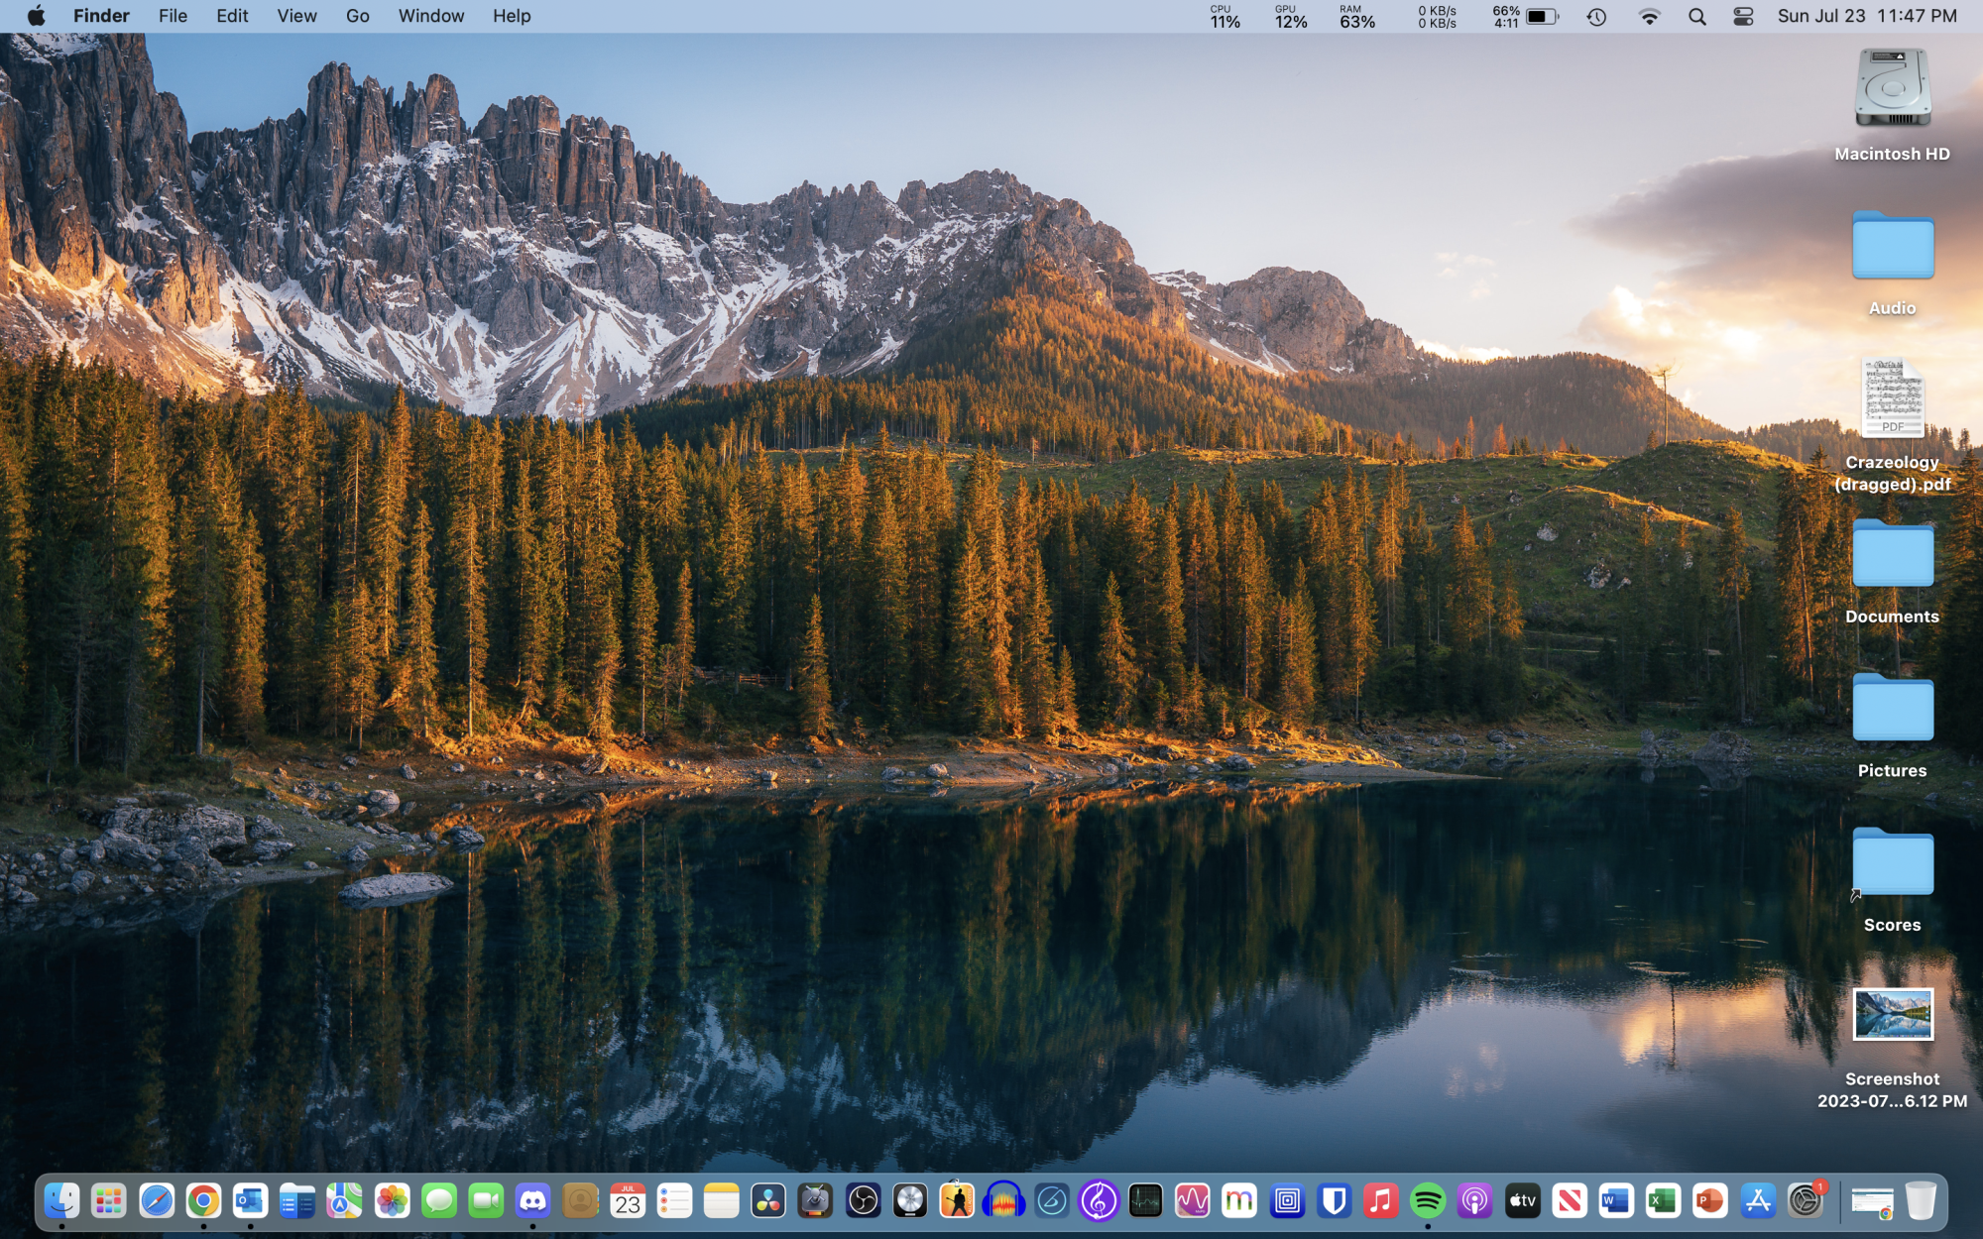The width and height of the screenshot is (1983, 1239).
Task: Open the battery status menu
Action: click(x=1541, y=17)
